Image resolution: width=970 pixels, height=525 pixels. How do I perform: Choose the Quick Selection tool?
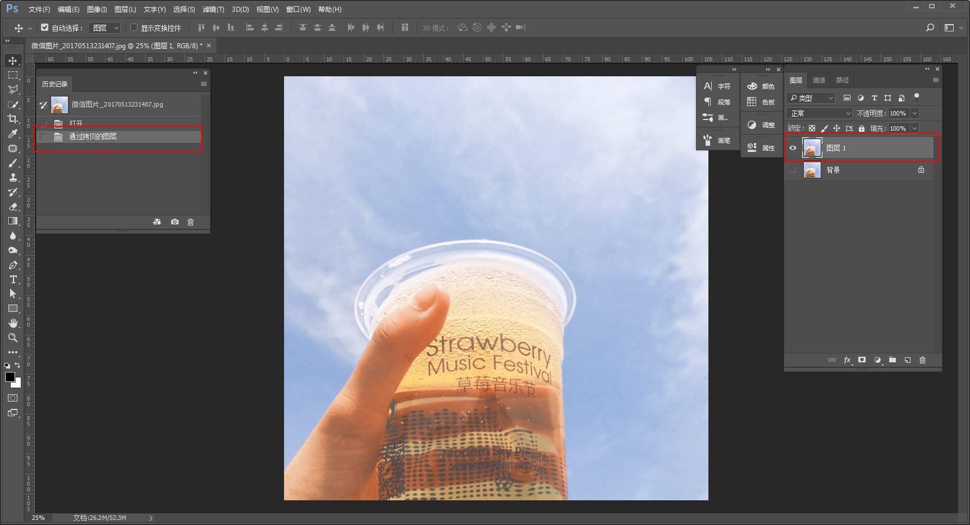point(13,104)
